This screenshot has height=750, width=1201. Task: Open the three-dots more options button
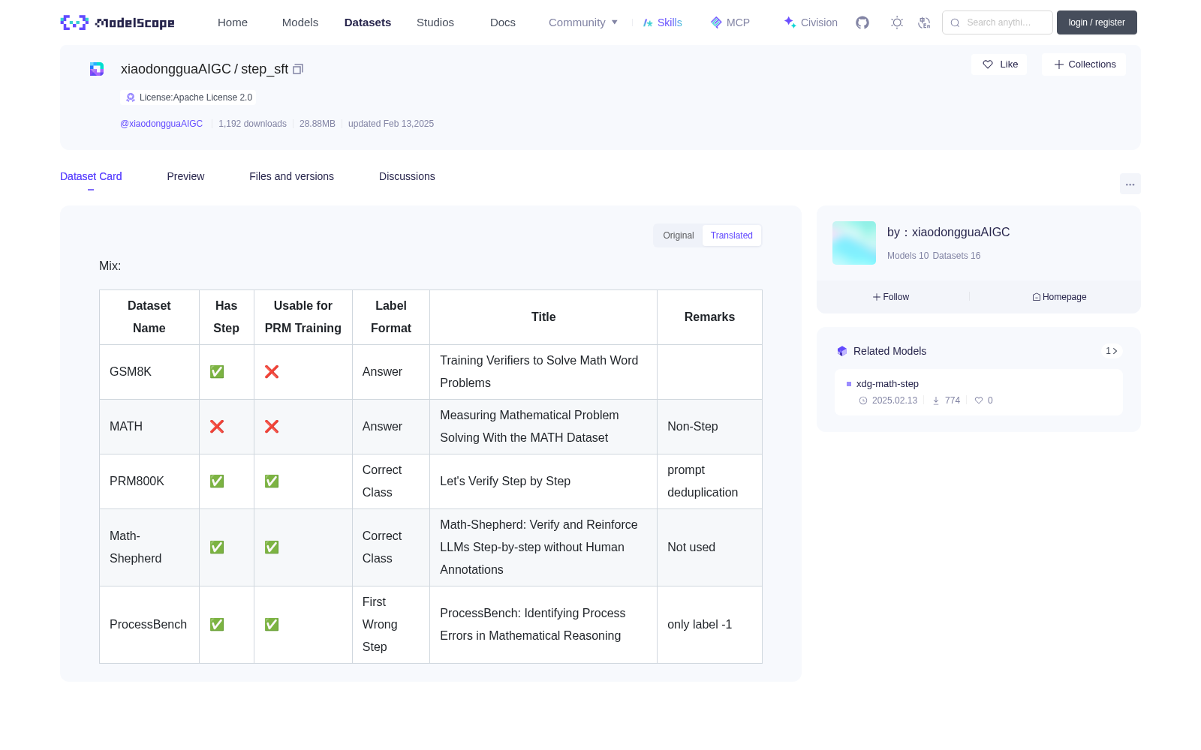(x=1130, y=184)
